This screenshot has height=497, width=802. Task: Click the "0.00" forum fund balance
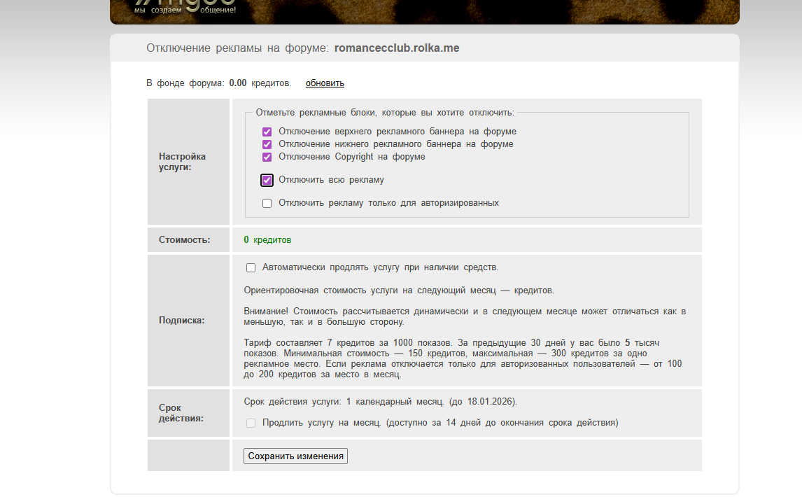pyautogui.click(x=238, y=83)
